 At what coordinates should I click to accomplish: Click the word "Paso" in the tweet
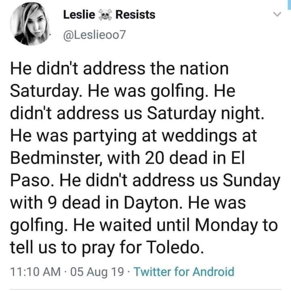[32, 179]
